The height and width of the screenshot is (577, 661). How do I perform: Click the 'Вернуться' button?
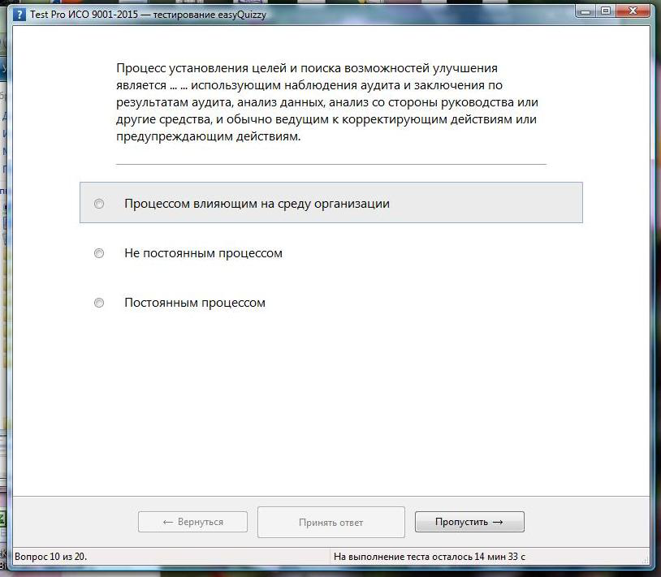pos(192,522)
